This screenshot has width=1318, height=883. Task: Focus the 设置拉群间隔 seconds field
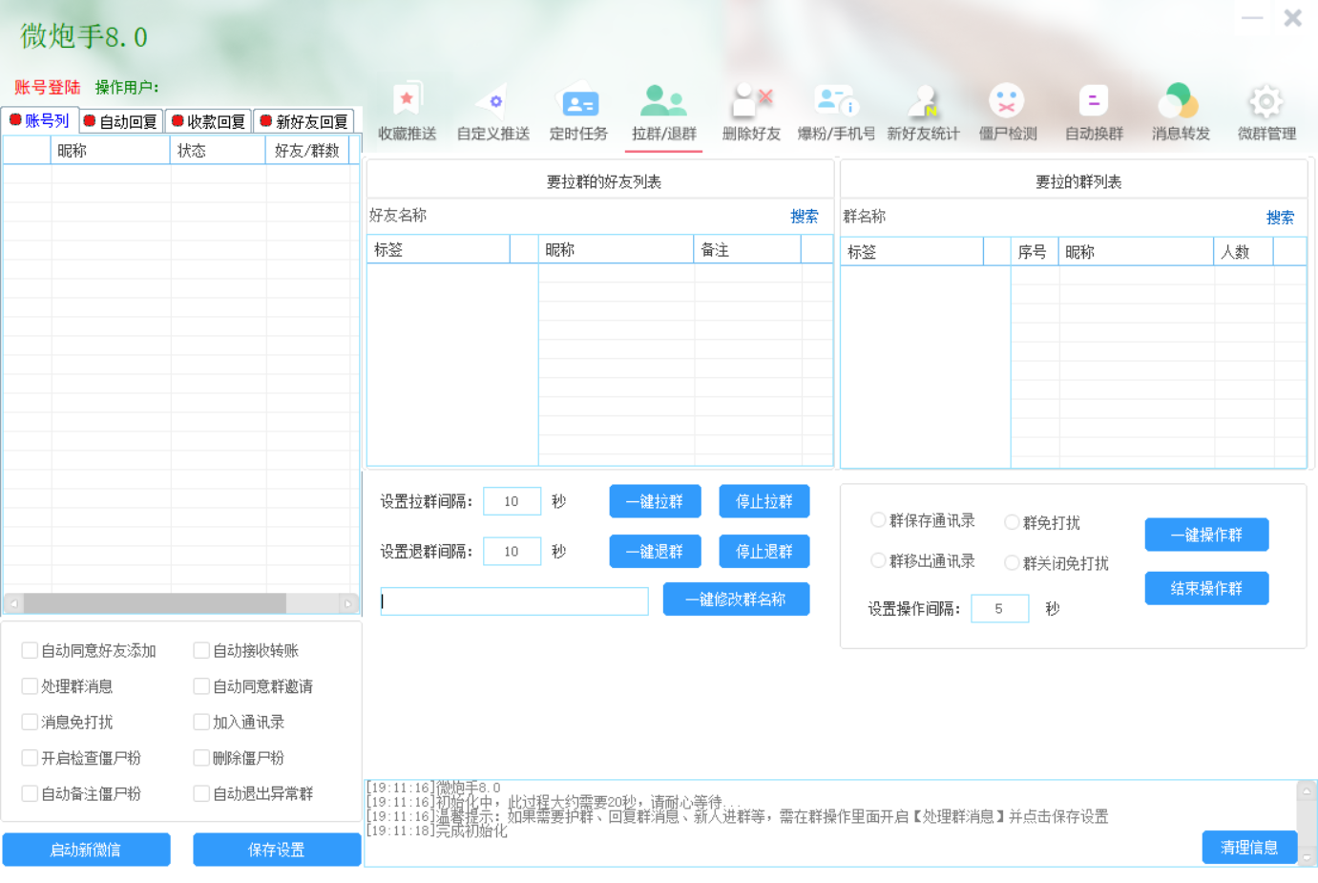[512, 501]
